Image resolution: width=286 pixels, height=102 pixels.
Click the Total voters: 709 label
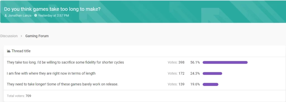tap(19, 96)
